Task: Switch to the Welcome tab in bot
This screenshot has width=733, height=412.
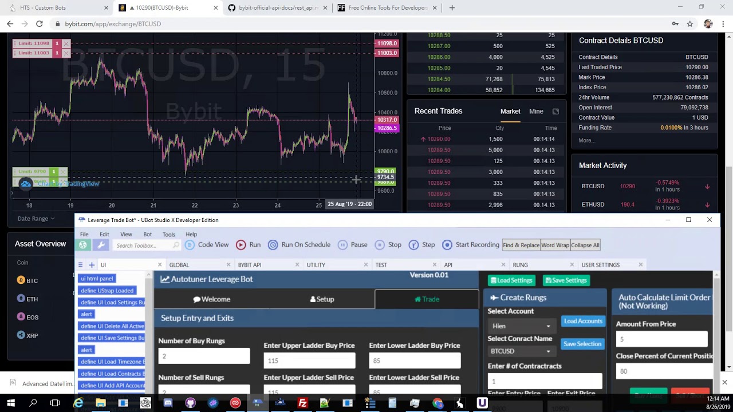Action: [212, 299]
